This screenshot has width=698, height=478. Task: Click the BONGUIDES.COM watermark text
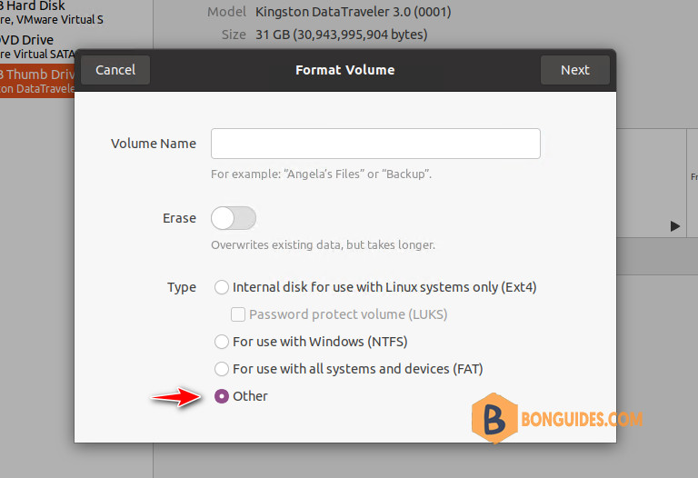point(582,419)
